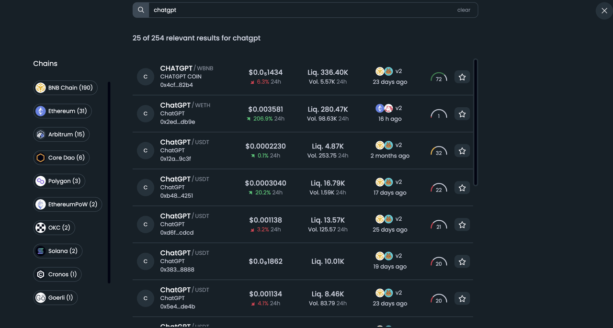Clear the chatgpt search text
613x328 pixels.
[463, 10]
